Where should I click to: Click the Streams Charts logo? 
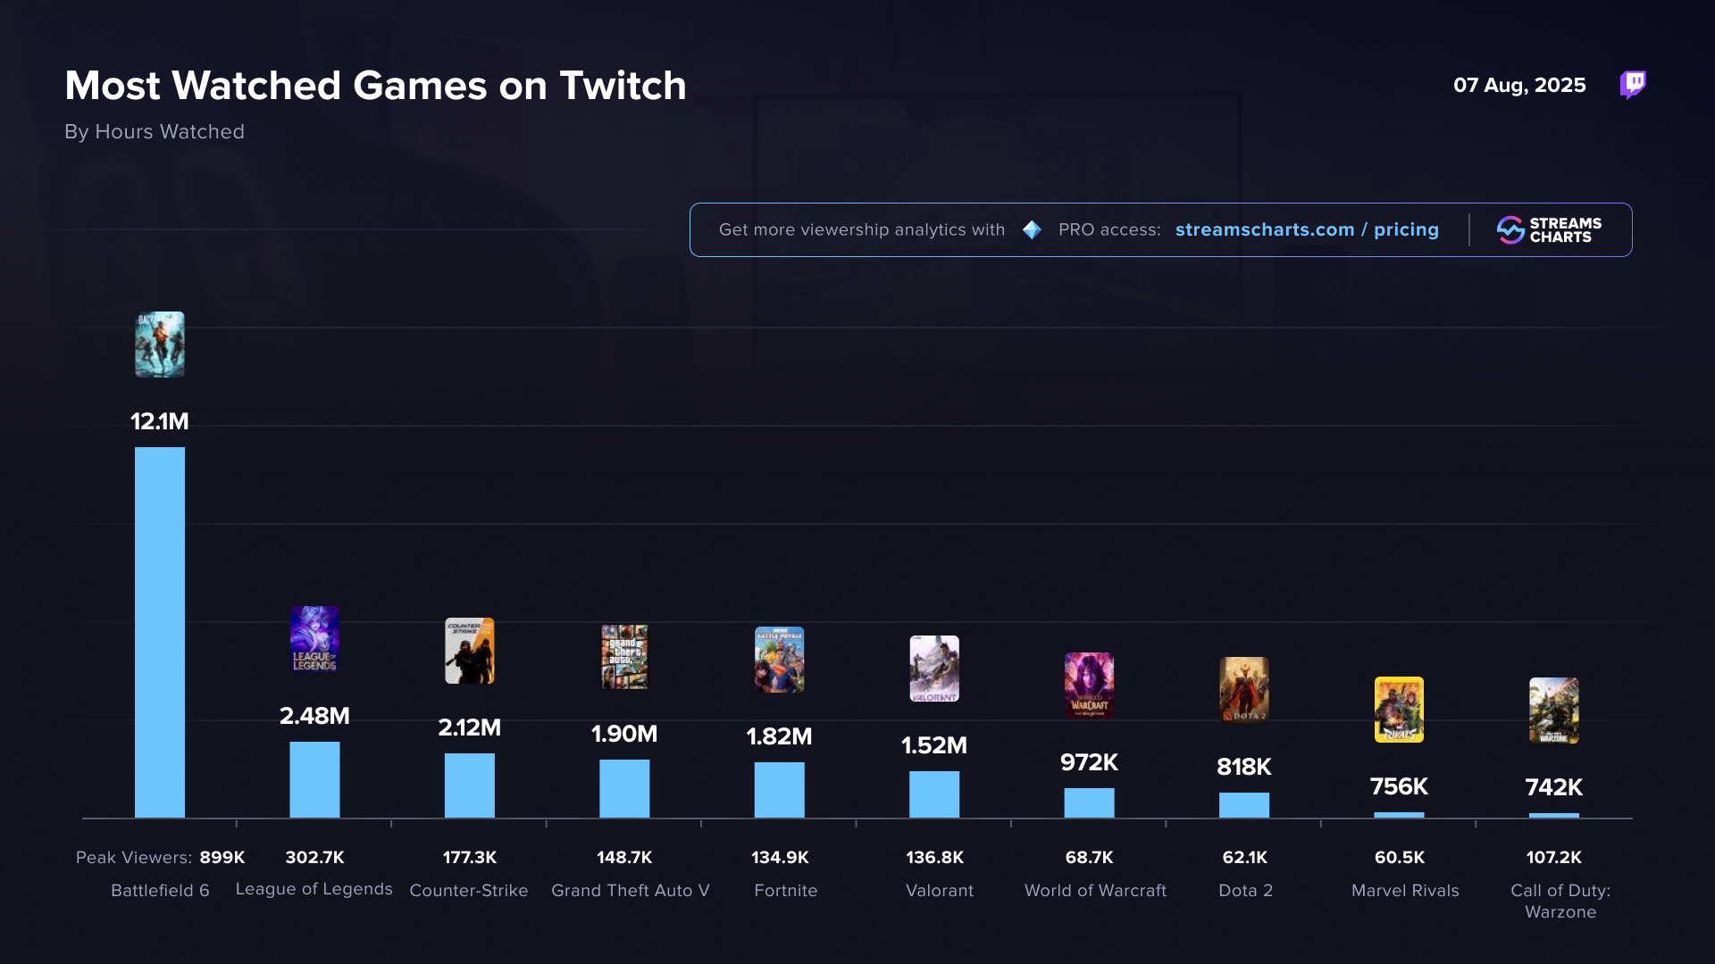(x=1550, y=230)
